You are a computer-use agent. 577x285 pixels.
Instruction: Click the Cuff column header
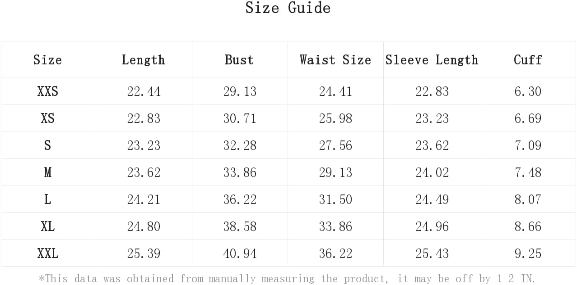(x=528, y=59)
